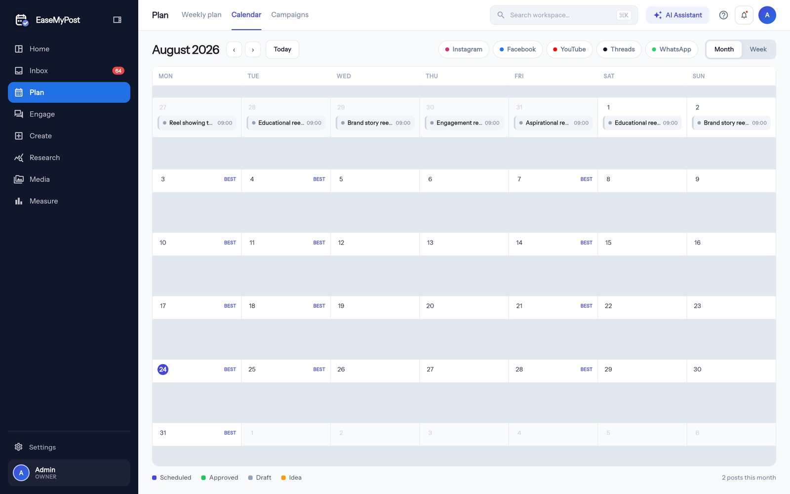Click the Scheduled legend label
Viewport: 790px width, 494px height.
pos(175,478)
